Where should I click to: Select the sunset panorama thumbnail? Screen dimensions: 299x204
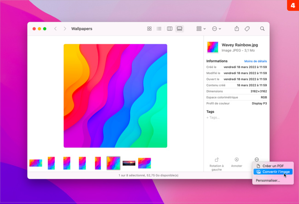(x=129, y=163)
